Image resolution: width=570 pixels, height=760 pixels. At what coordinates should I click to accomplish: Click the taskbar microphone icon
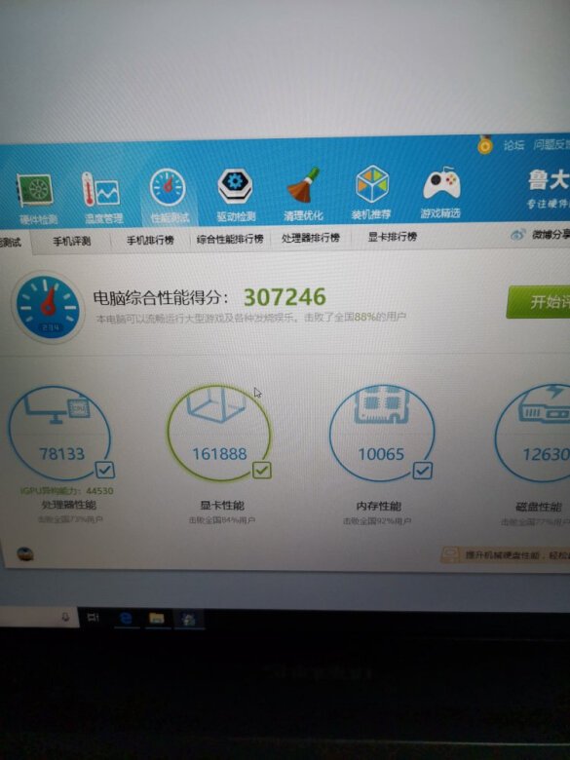tap(65, 617)
